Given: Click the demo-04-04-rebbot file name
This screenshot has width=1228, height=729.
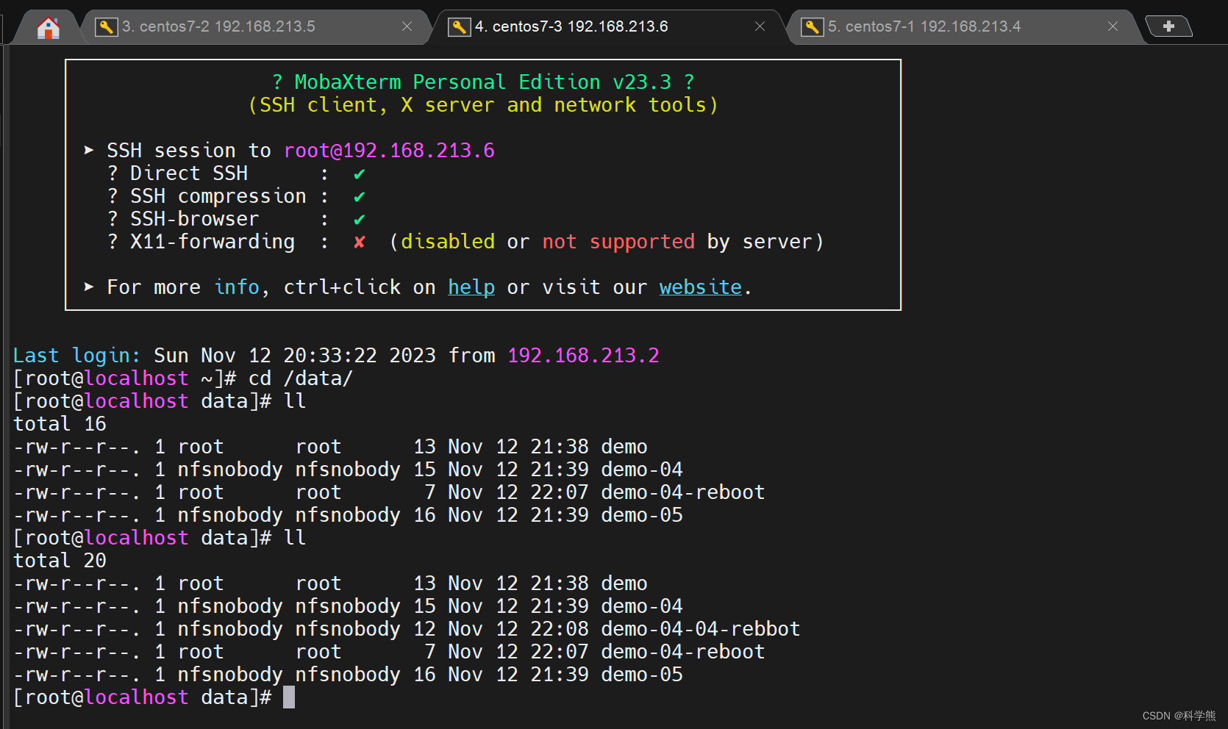Looking at the screenshot, I should (x=701, y=629).
